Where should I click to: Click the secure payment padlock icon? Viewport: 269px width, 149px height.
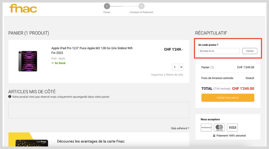pos(214,135)
